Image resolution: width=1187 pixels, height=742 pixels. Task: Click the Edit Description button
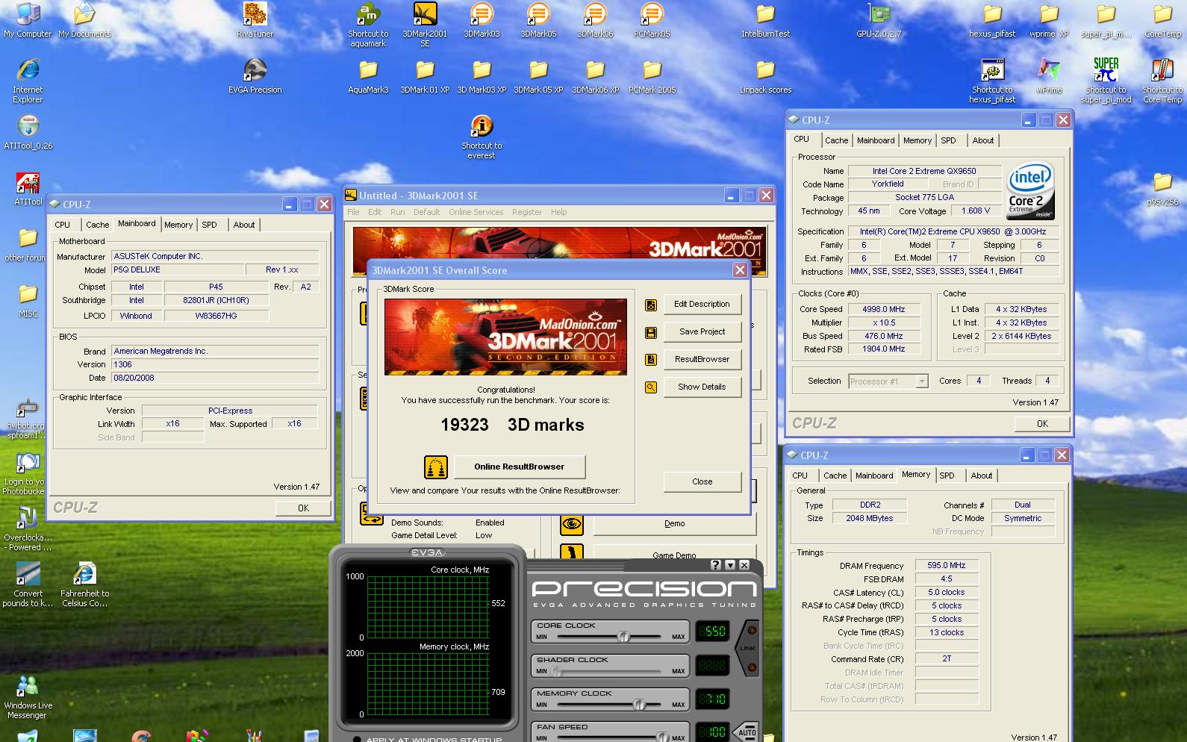(x=702, y=305)
